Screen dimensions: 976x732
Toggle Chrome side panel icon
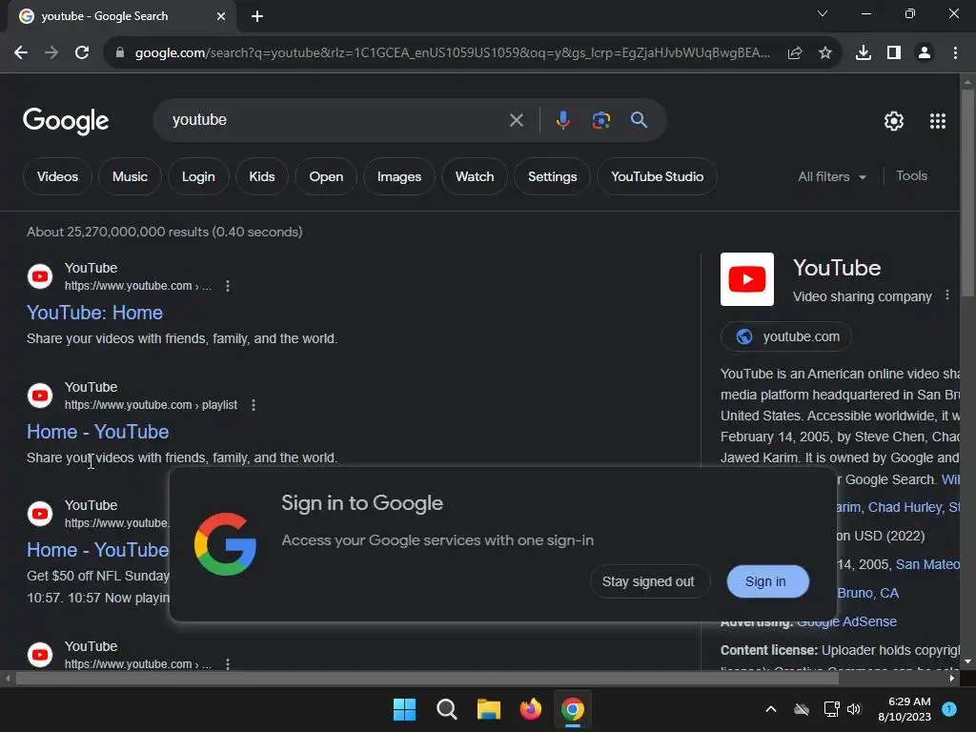click(894, 53)
